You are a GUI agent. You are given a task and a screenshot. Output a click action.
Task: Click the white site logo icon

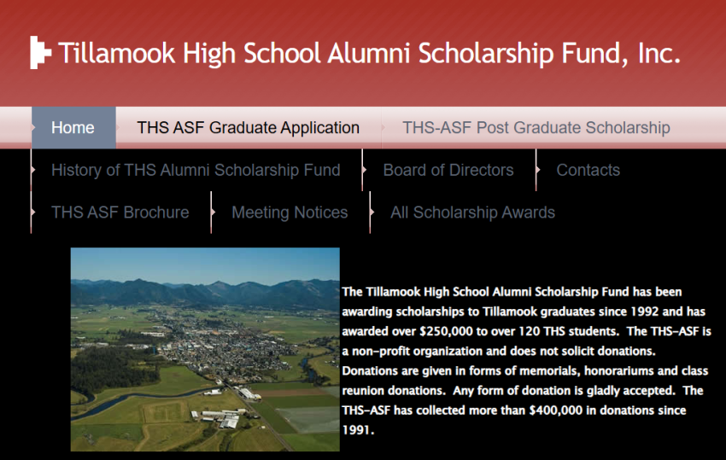(40, 53)
